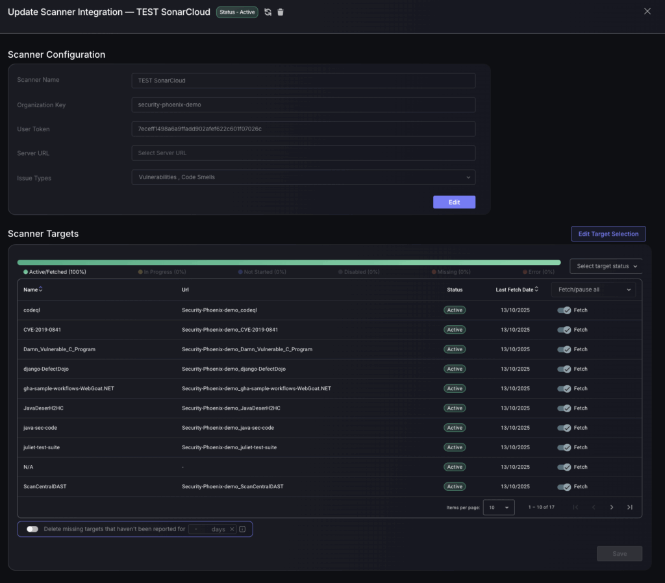Screen dimensions: 665x583
Task: Click the trash delete integration icon
Action: (x=281, y=12)
